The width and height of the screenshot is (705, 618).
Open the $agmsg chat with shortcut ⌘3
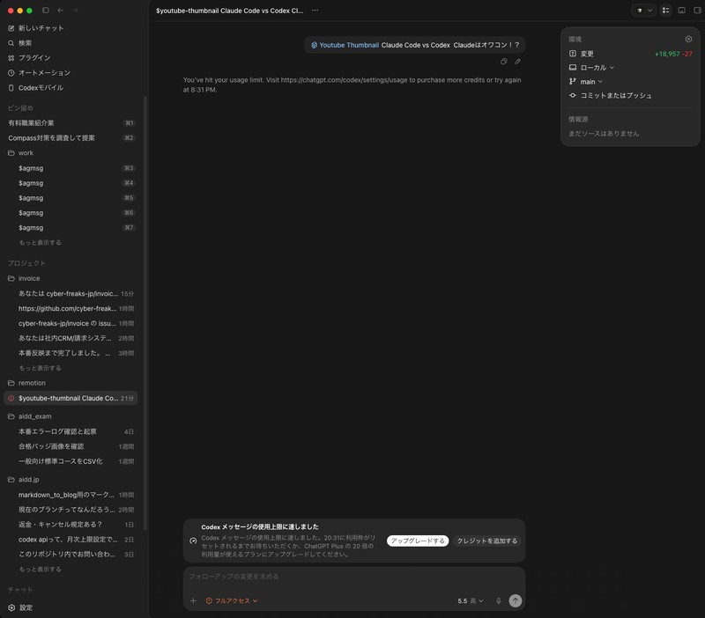pos(72,168)
